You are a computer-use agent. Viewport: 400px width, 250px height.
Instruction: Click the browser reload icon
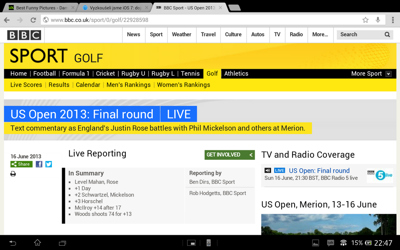point(33,20)
